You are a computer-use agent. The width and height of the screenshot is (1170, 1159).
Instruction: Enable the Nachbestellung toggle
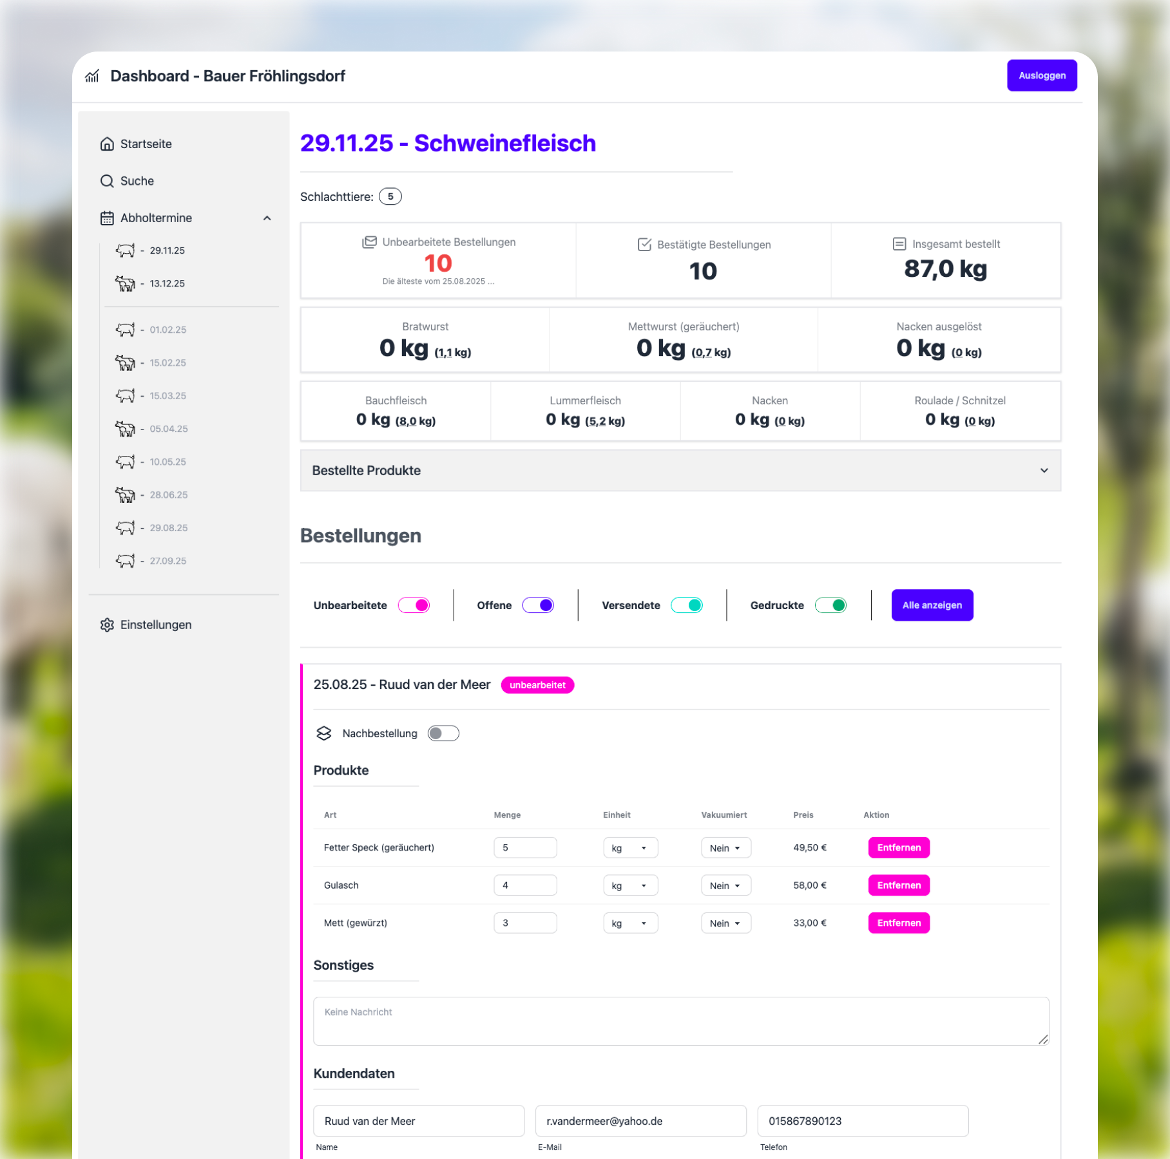[443, 733]
